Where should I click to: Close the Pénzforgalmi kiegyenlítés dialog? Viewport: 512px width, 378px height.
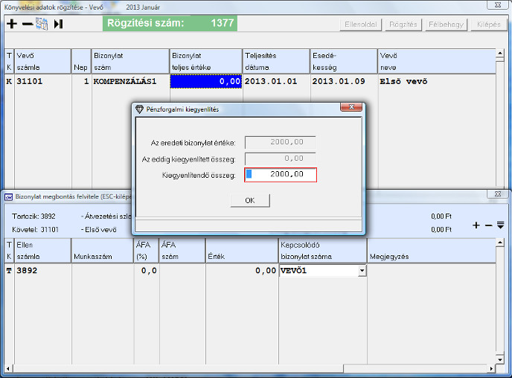coord(352,109)
